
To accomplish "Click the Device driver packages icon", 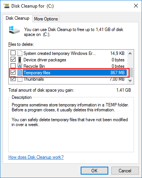I will point(20,59).
